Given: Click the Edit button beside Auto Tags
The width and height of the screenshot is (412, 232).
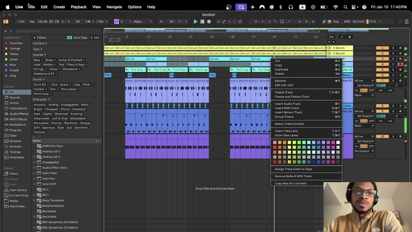Looking at the screenshot, I should 95,38.
